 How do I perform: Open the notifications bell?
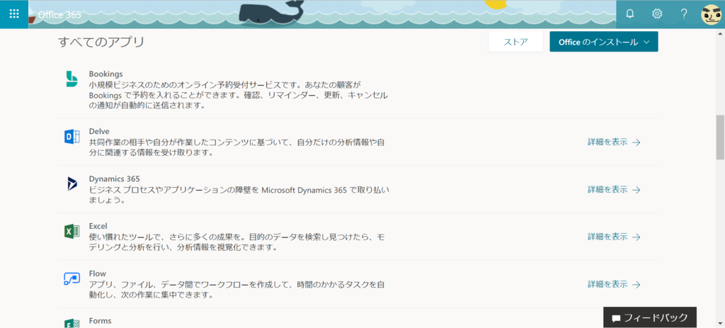click(x=629, y=14)
